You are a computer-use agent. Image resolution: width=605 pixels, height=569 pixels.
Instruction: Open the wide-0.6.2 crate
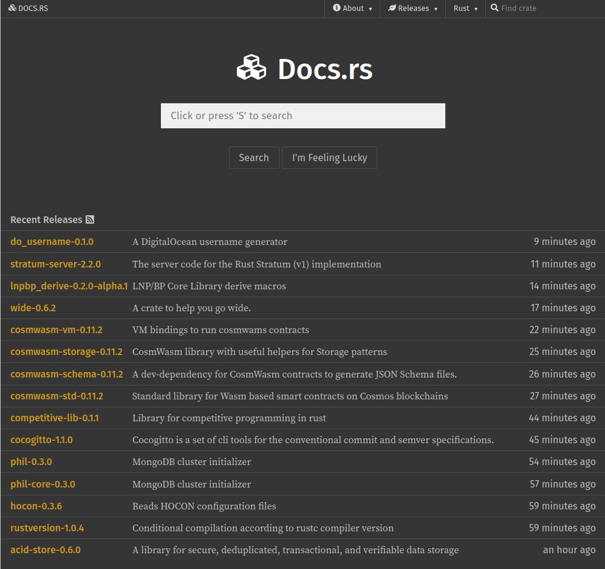pos(33,308)
